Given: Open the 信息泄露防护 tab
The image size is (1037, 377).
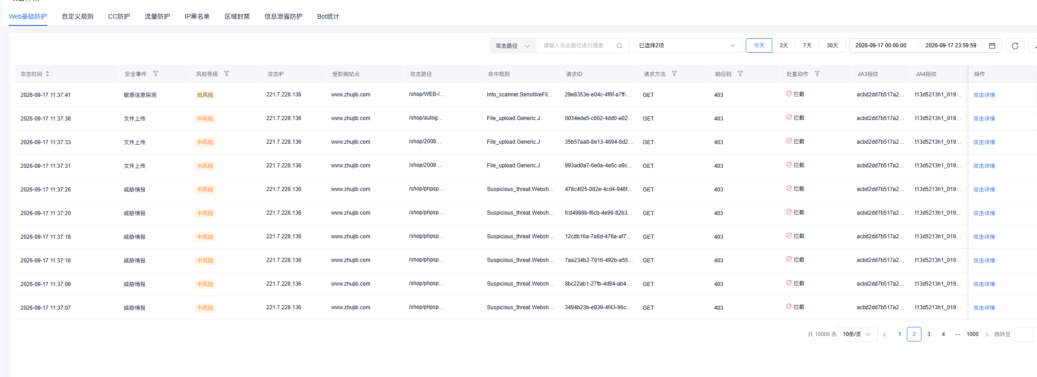Looking at the screenshot, I should (283, 16).
